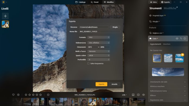The image size is (189, 106).
Task: Choose the first suggested sky thumbnail
Action: (157, 58)
